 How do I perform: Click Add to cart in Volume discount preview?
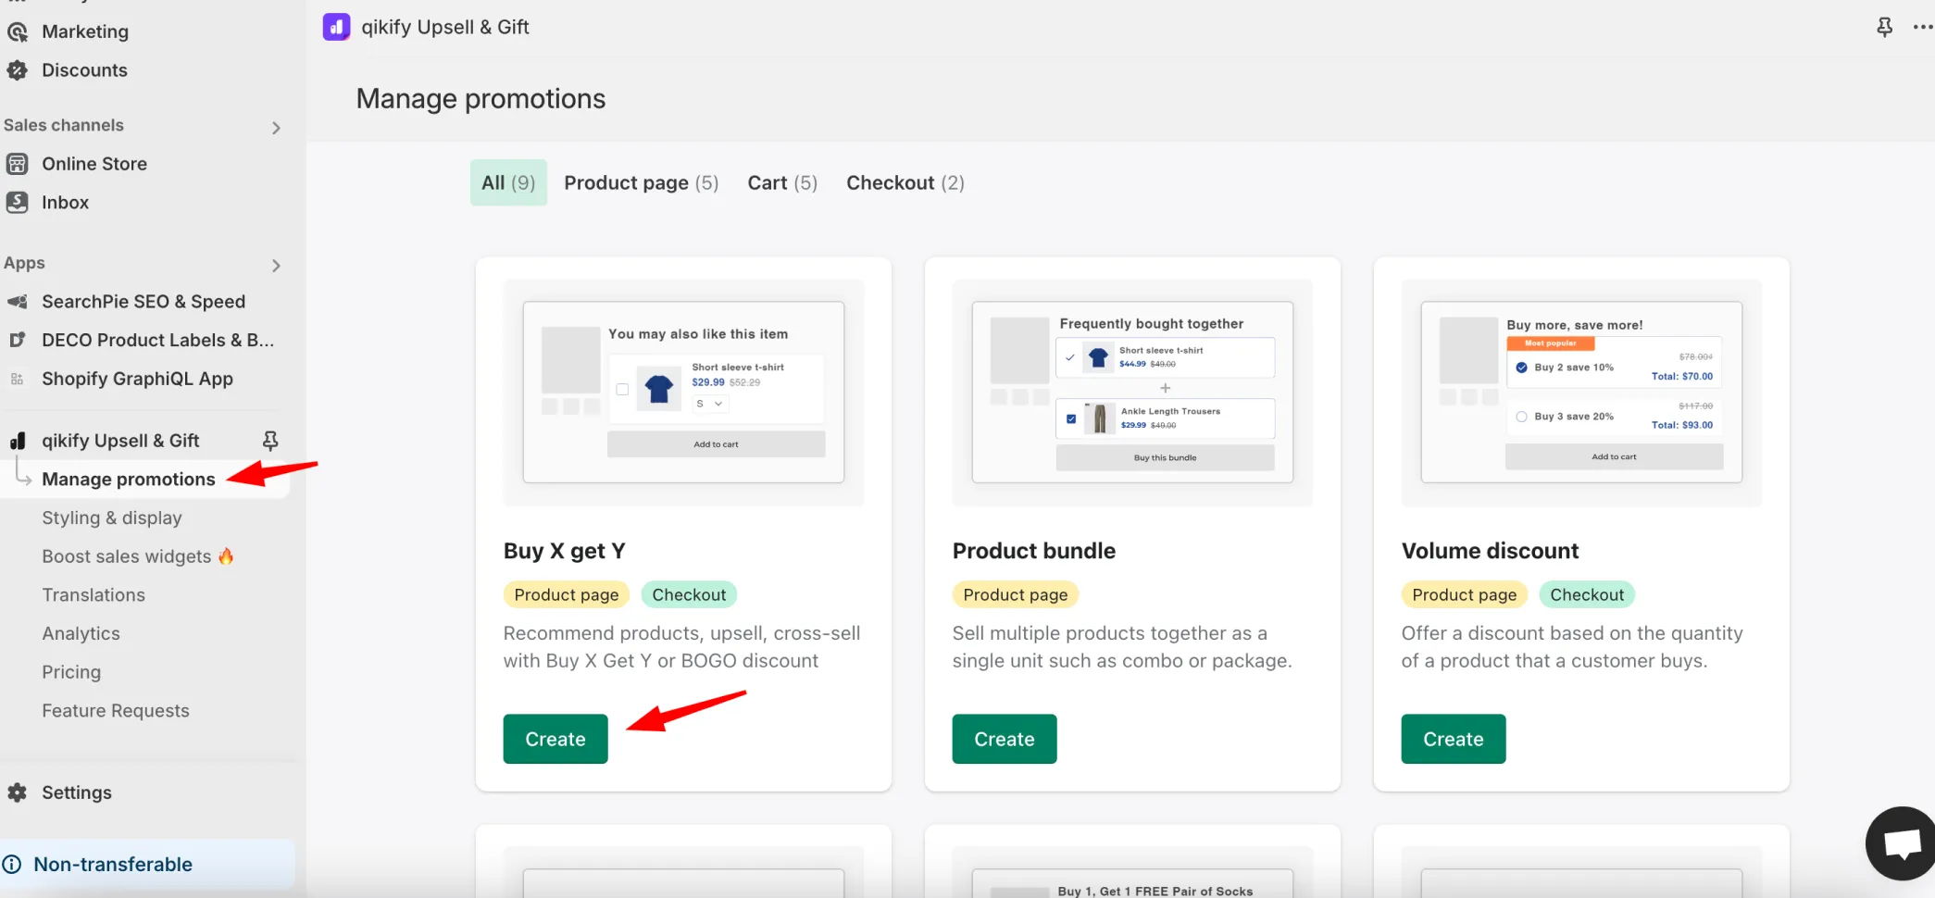[1614, 456]
